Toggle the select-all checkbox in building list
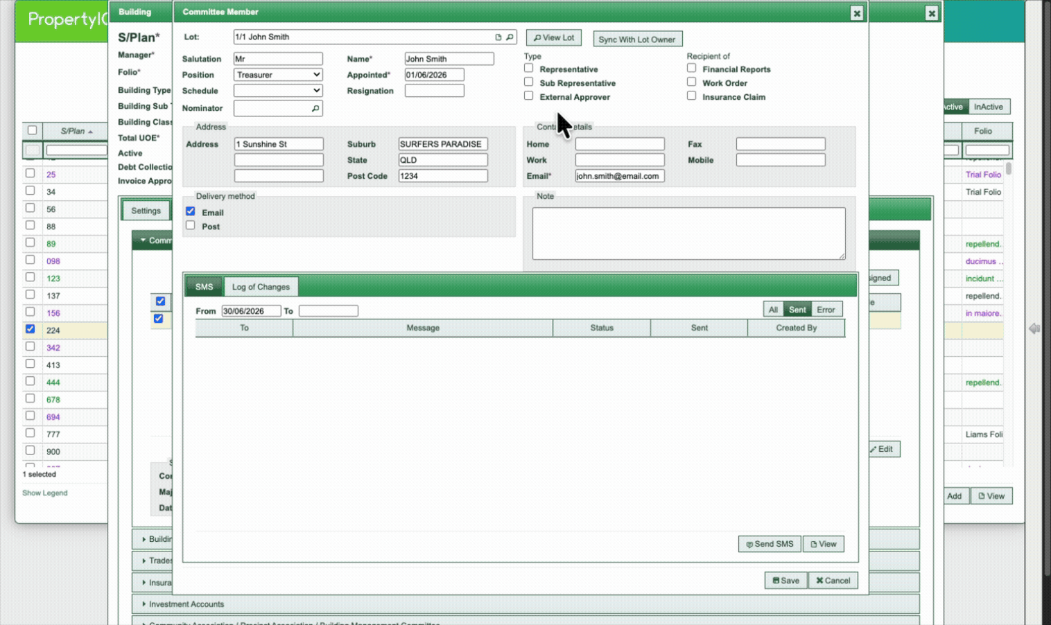The height and width of the screenshot is (625, 1051). tap(32, 130)
